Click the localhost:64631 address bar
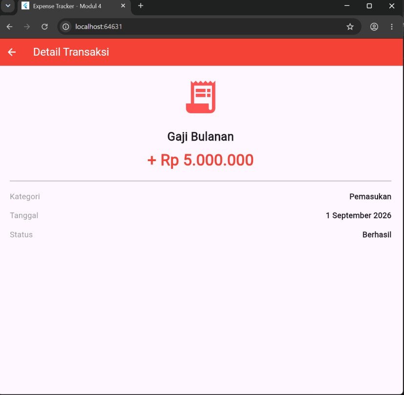 coord(209,27)
